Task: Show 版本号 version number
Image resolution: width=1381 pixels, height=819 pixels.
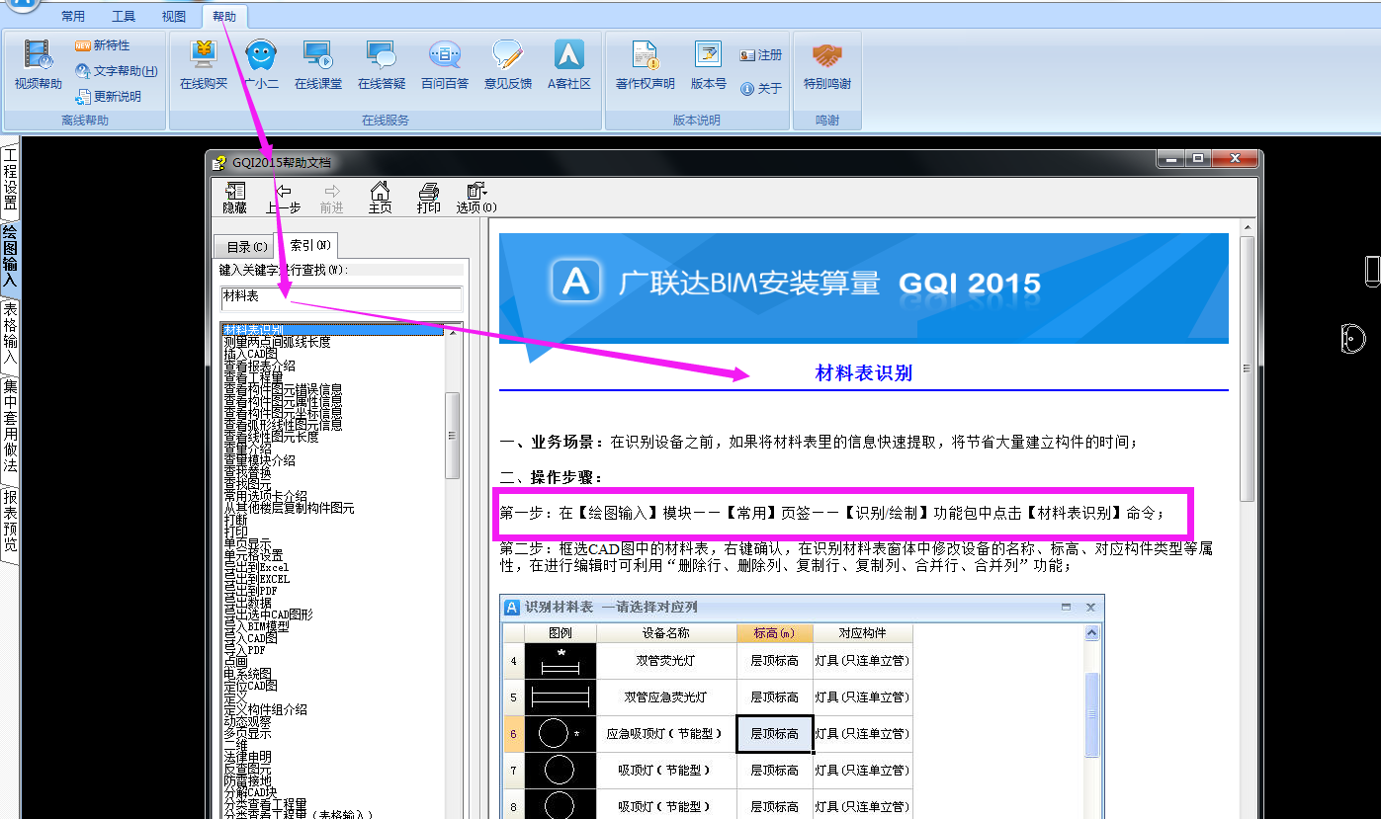Action: [x=708, y=65]
